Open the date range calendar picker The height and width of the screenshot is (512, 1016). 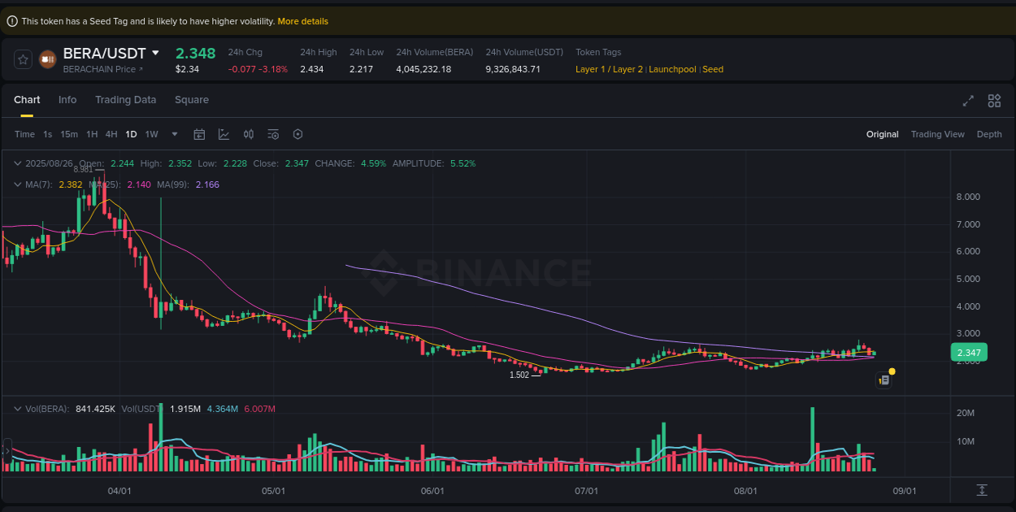pos(199,133)
